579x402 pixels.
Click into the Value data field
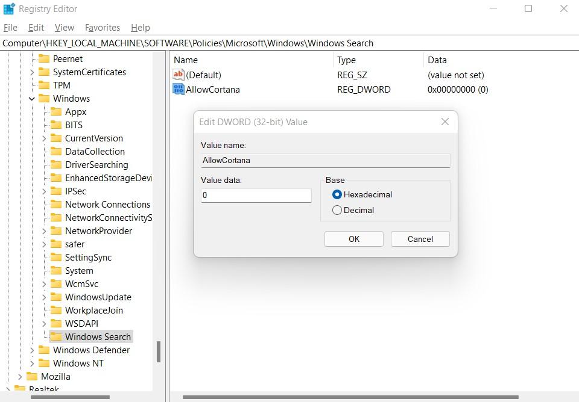tap(256, 196)
